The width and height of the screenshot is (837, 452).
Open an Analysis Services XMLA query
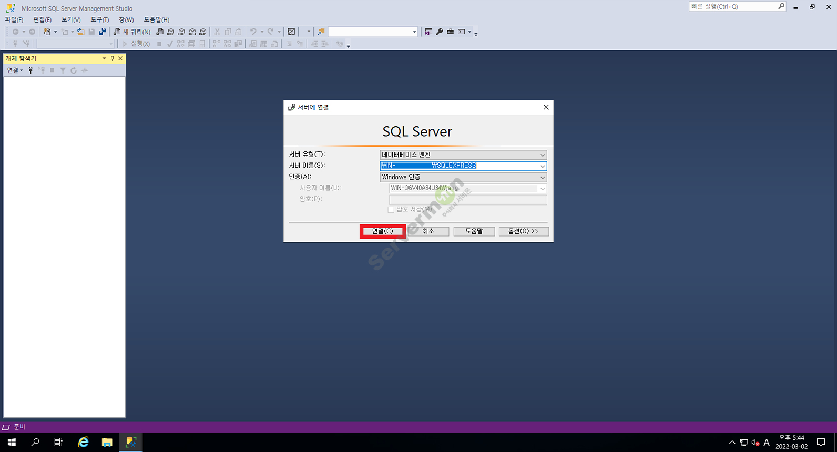coord(192,32)
